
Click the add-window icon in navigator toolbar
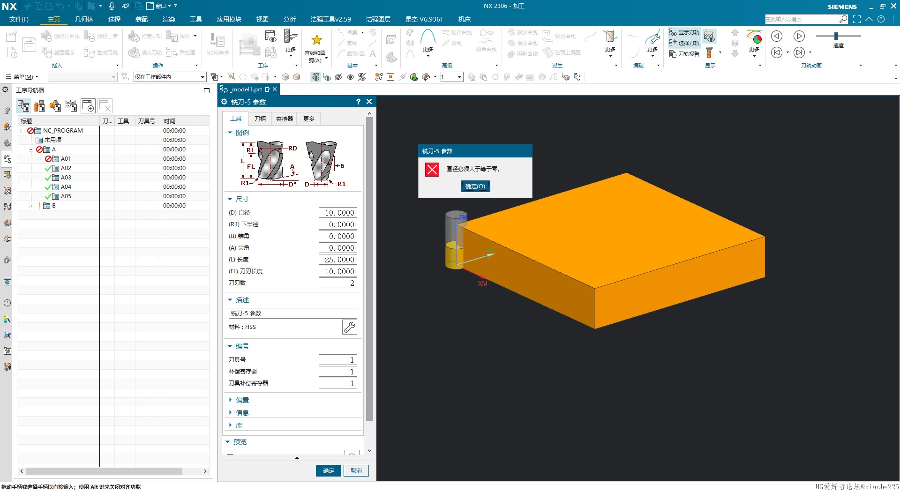pyautogui.click(x=88, y=106)
